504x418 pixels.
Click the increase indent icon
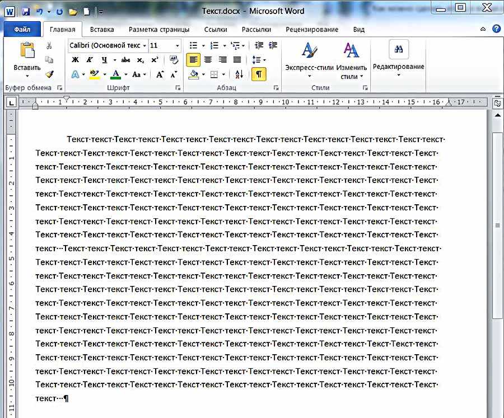point(273,45)
